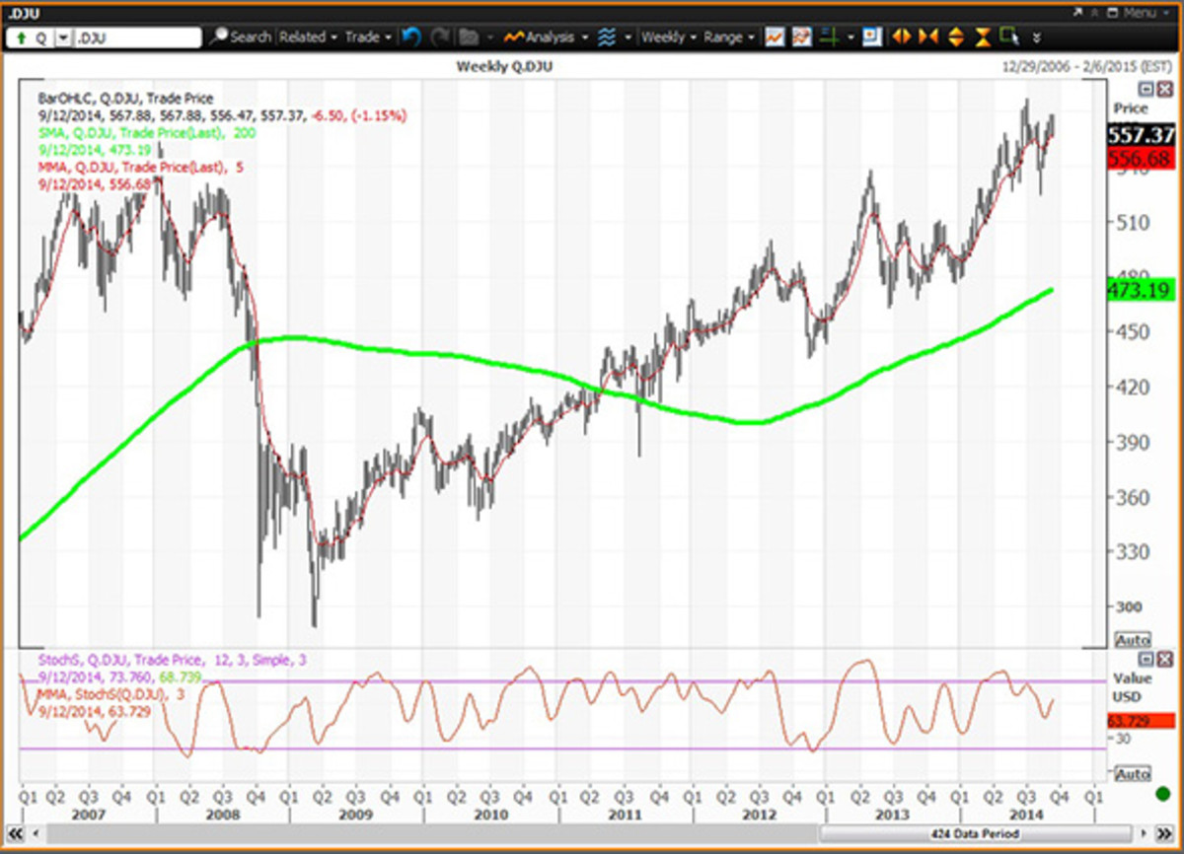Viewport: 1184px width, 854px height.
Task: Click the .DJU symbol input field
Action: click(136, 37)
